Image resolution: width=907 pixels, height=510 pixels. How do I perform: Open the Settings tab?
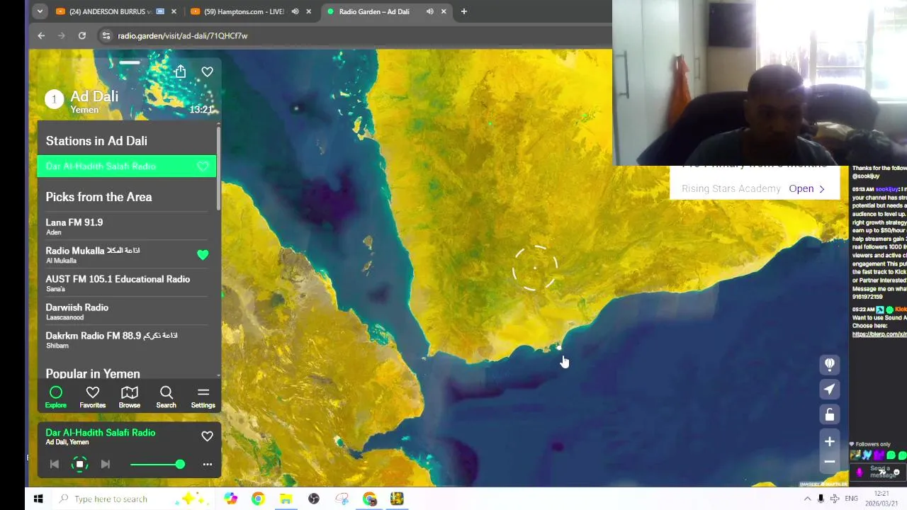click(203, 397)
